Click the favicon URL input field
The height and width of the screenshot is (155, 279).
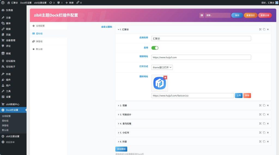(193, 95)
